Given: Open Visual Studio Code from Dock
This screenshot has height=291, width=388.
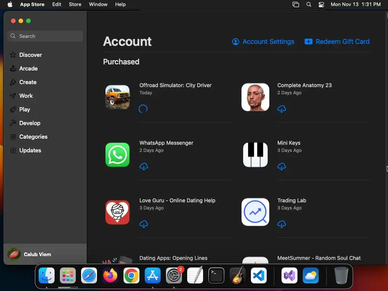Looking at the screenshot, I should pyautogui.click(x=258, y=275).
